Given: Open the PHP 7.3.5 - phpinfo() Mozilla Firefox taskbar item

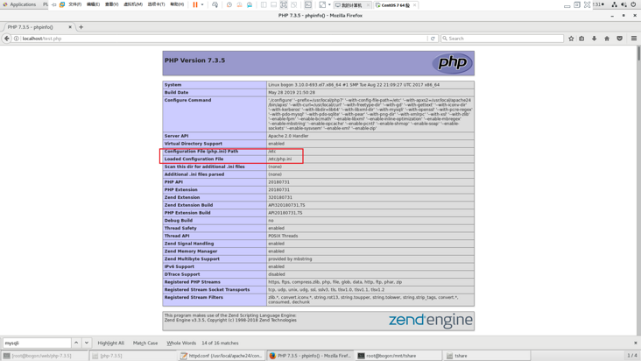Looking at the screenshot, I should (311, 356).
